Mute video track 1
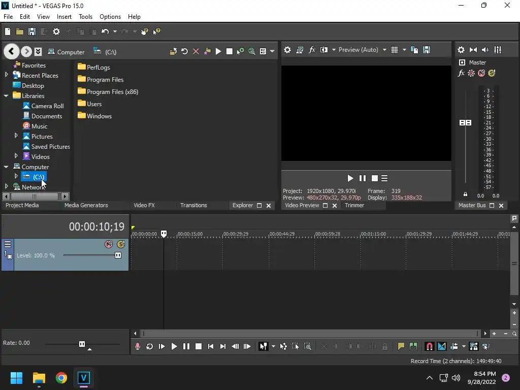Viewport: 520px width, 390px height. coord(109,244)
